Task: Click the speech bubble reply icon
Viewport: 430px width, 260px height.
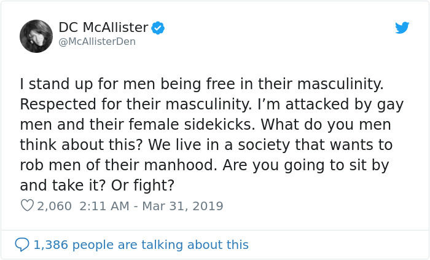Action: coord(22,245)
